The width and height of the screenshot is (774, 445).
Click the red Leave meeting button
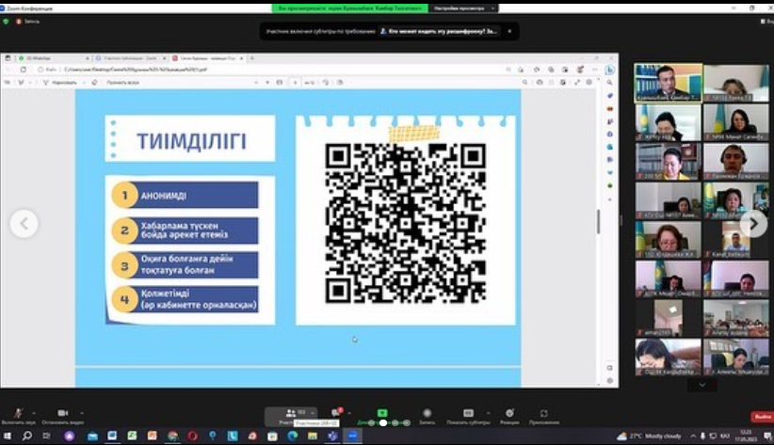[761, 416]
